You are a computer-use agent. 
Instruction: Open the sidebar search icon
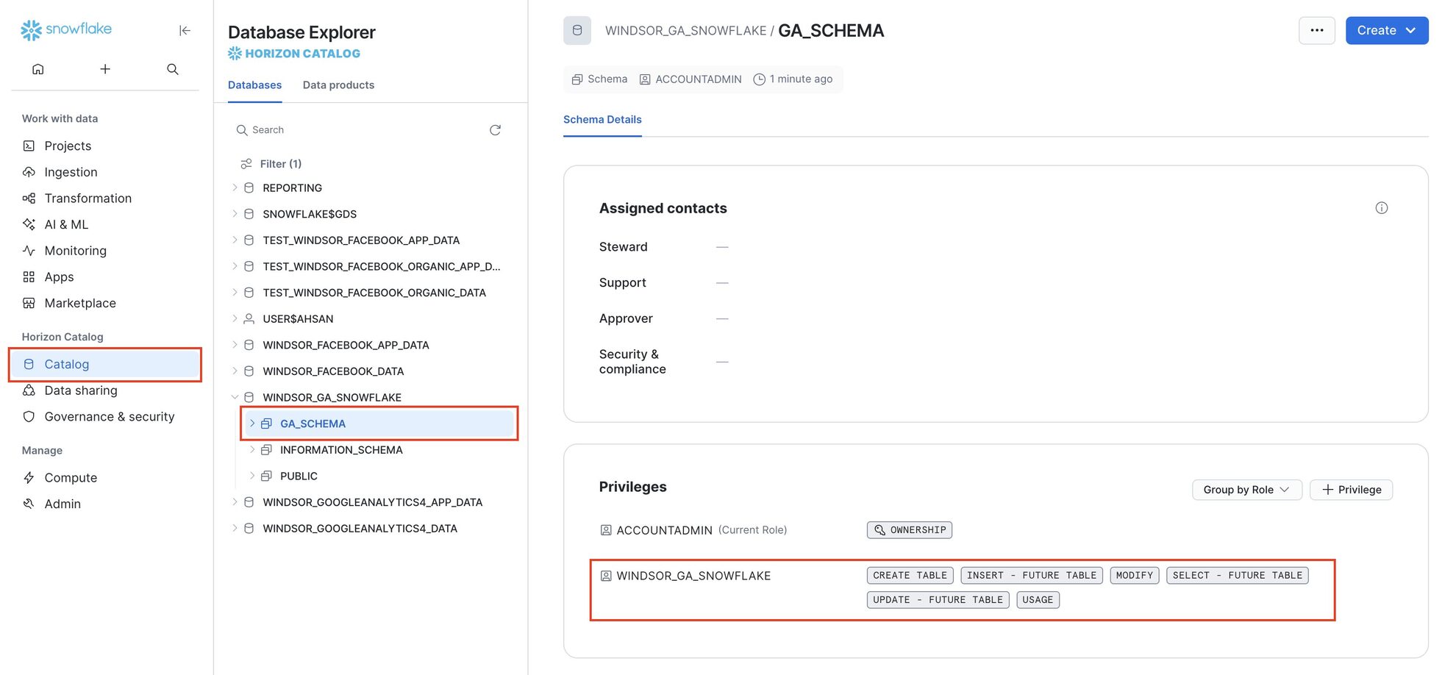tap(173, 69)
